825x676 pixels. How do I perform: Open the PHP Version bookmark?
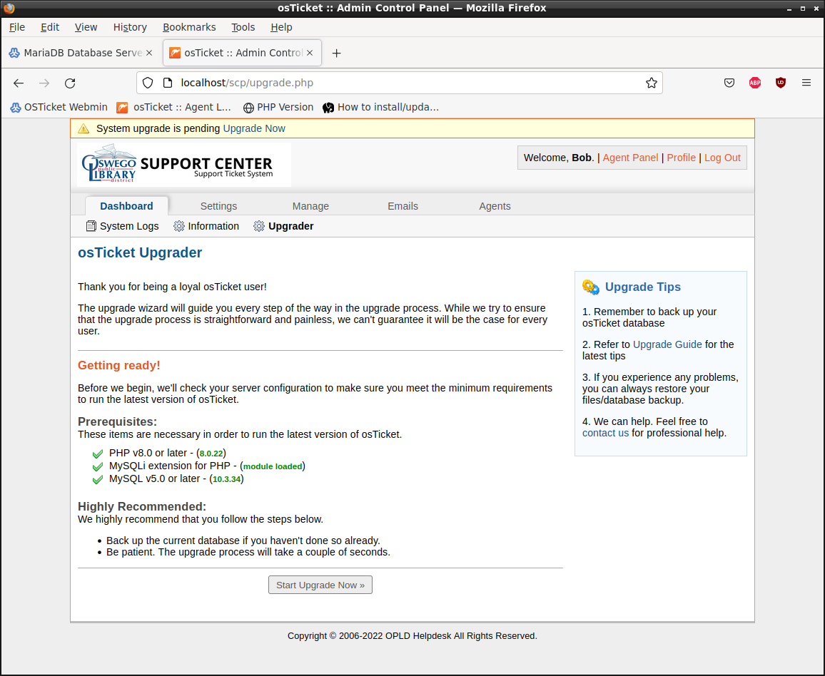278,107
